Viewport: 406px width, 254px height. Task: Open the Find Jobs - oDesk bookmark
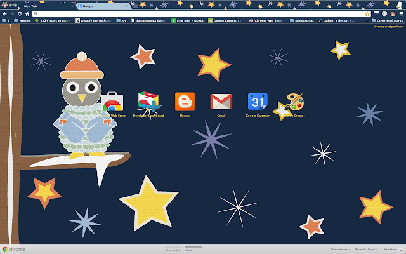(x=188, y=20)
